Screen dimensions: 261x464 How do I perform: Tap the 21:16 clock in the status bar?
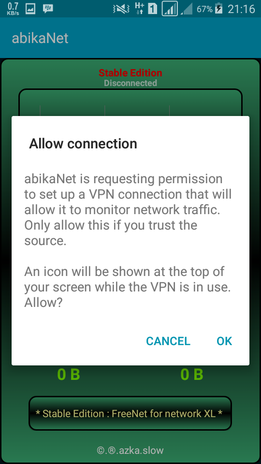pyautogui.click(x=241, y=9)
